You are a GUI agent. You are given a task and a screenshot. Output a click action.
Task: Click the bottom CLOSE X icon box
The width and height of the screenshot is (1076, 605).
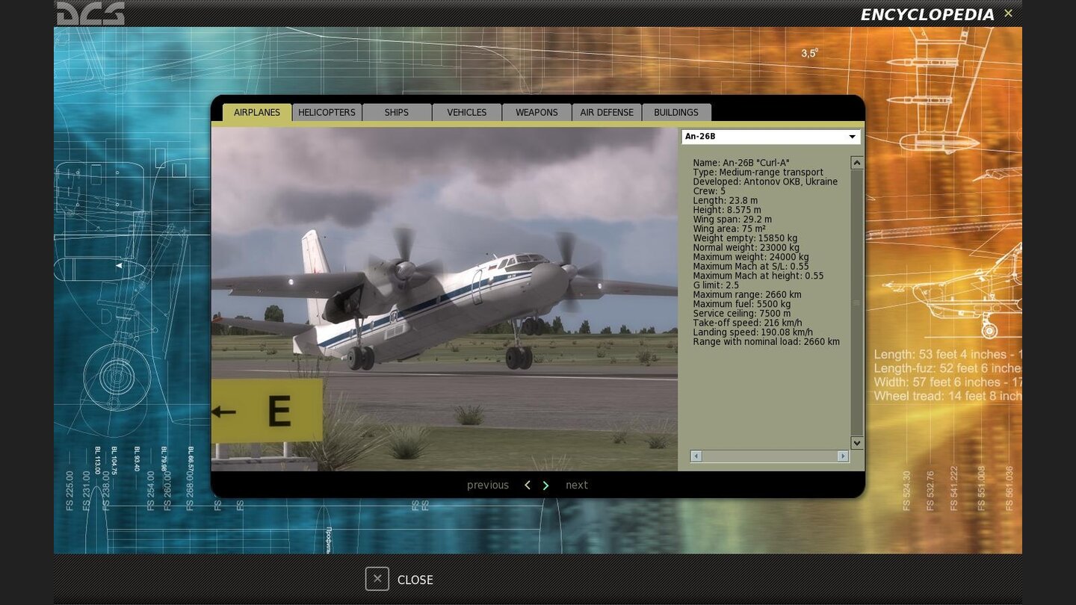(x=377, y=579)
